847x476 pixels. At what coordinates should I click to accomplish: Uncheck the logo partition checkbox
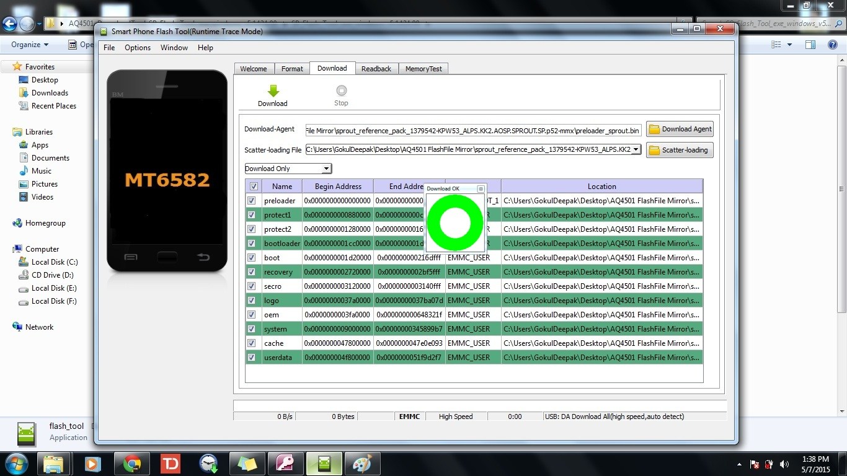tap(251, 300)
